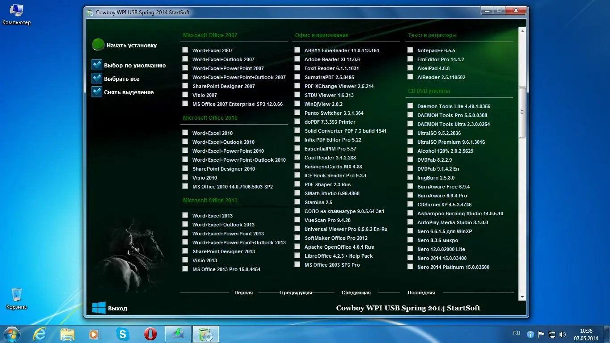Click the Microsoft Office 2013 heading
This screenshot has height=343, width=610.
(210, 201)
